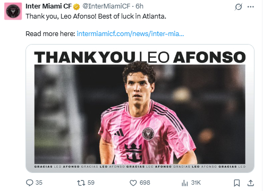Open the @InterMiamiCF handle link
This screenshot has height=191, width=263.
point(106,6)
